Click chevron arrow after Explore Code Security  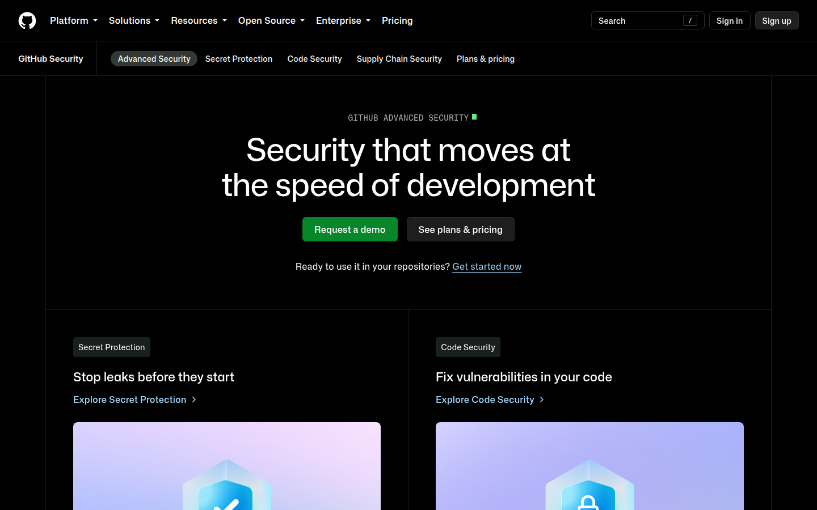click(x=542, y=399)
